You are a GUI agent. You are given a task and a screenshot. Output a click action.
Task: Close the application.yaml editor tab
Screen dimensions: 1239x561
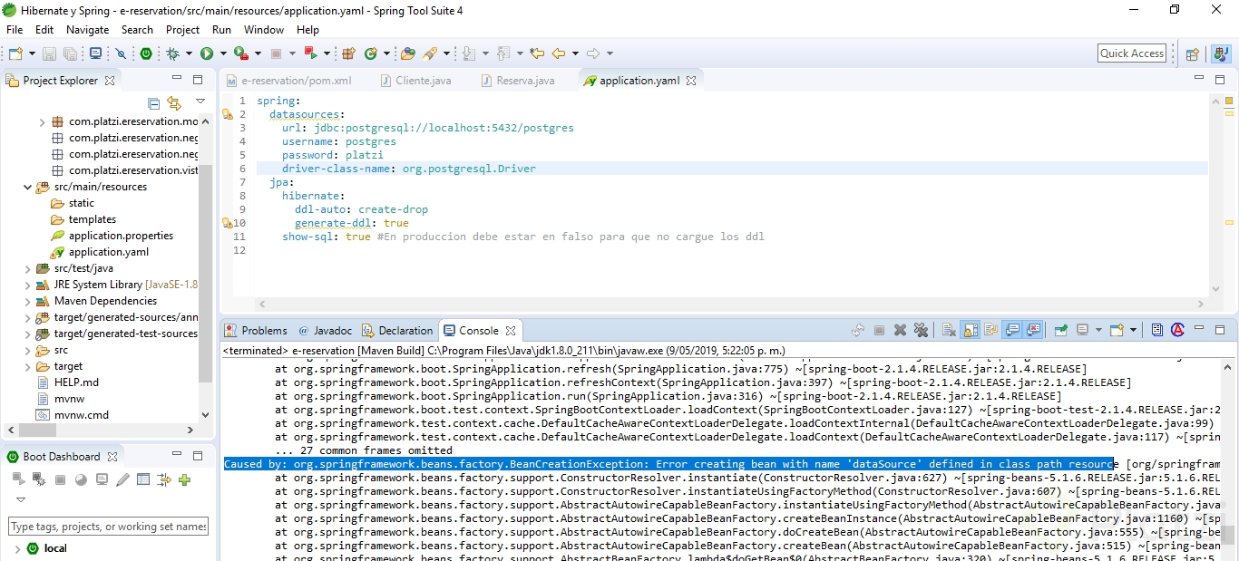coord(691,81)
